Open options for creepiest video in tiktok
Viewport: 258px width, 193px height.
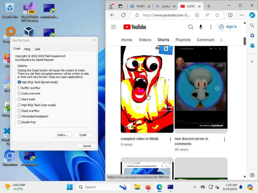[x=171, y=139]
